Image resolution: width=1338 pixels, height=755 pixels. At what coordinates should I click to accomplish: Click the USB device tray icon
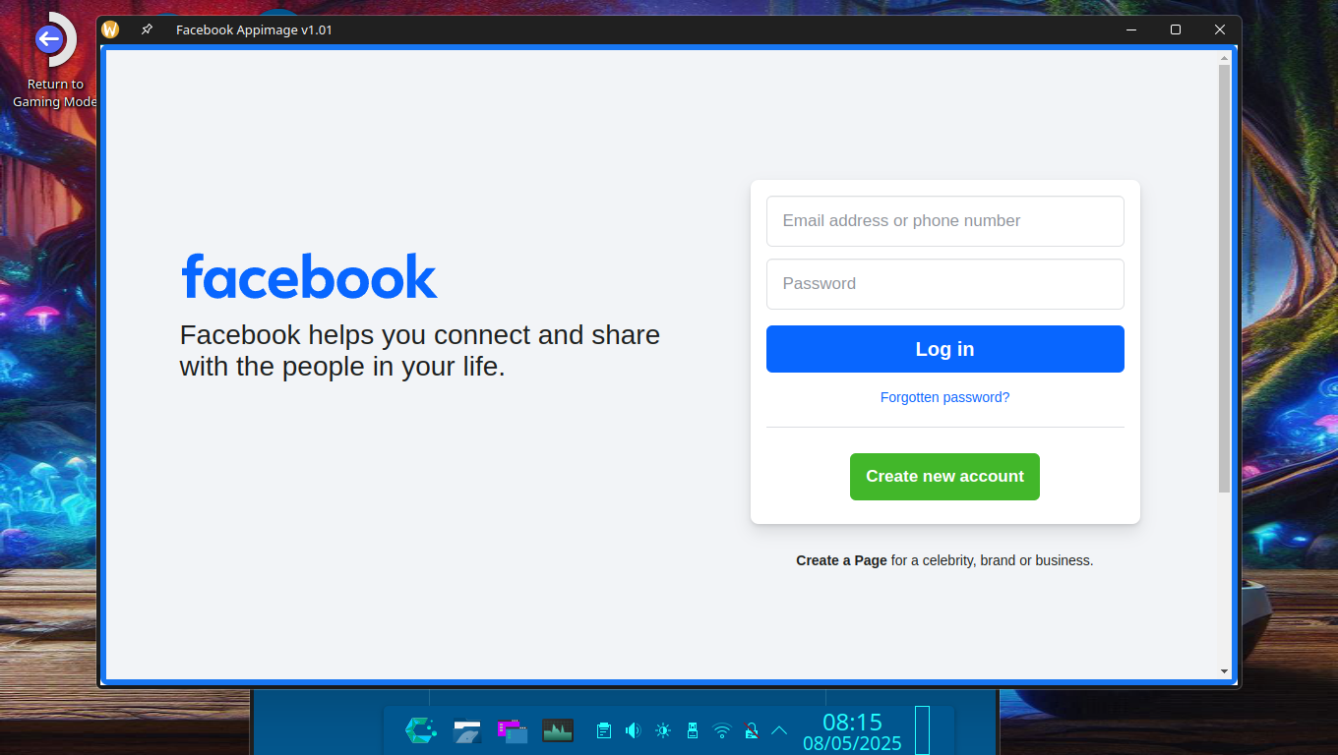tap(693, 730)
